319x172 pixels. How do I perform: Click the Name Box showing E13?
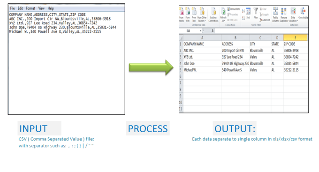click(189, 31)
